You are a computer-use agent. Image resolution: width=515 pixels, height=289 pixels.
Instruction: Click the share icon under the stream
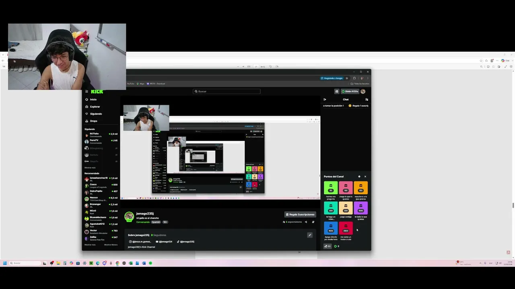306,222
